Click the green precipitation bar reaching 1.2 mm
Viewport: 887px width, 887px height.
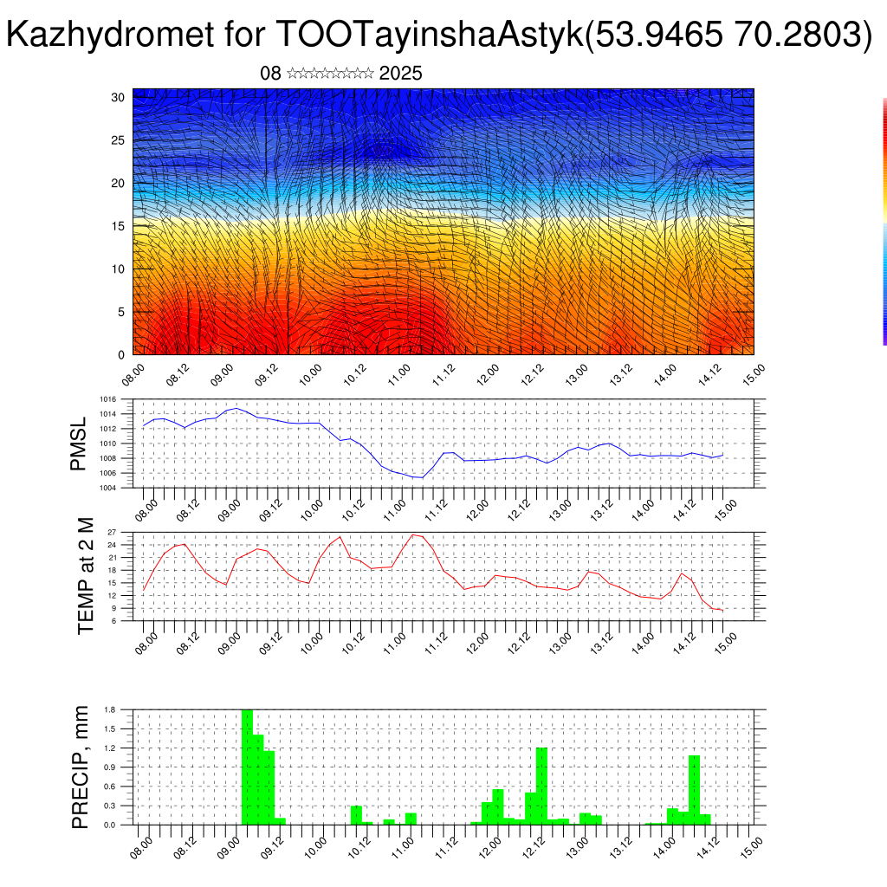coord(541,787)
